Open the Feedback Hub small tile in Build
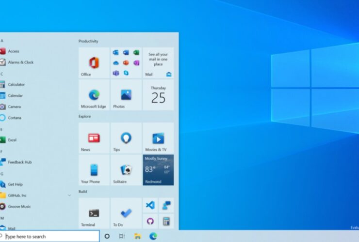Screen dimensions: 359x242 166,205
